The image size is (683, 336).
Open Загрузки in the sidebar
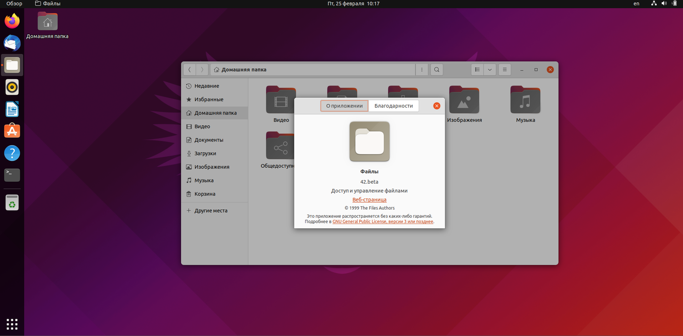(x=214, y=153)
